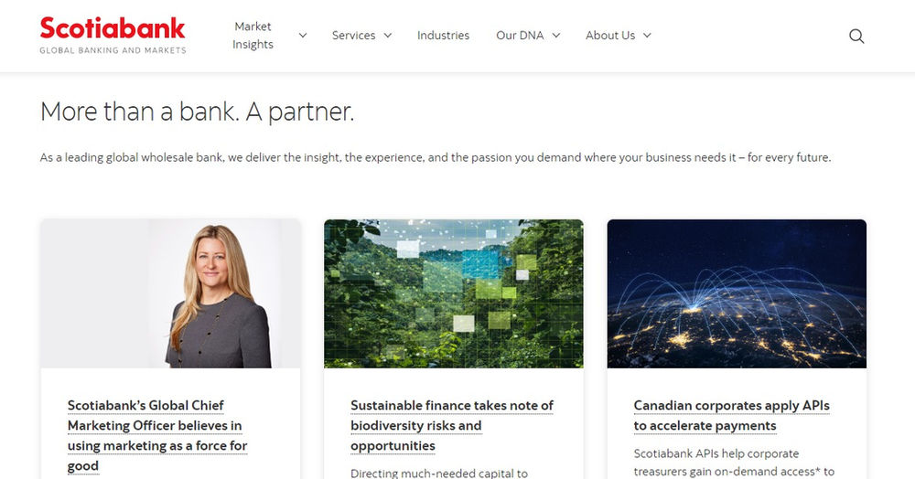Open the Chief Marketing Officer article link
Image resolution: width=915 pixels, height=479 pixels.
point(157,435)
